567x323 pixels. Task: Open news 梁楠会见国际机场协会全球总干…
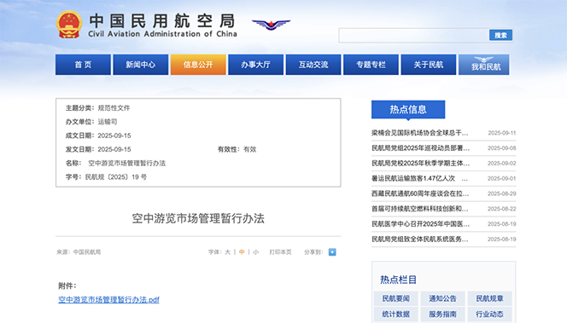pos(420,133)
